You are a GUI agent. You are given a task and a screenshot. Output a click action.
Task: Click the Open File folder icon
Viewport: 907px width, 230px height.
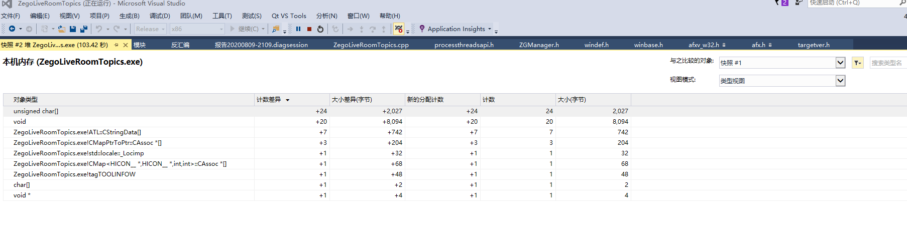pyautogui.click(x=61, y=29)
